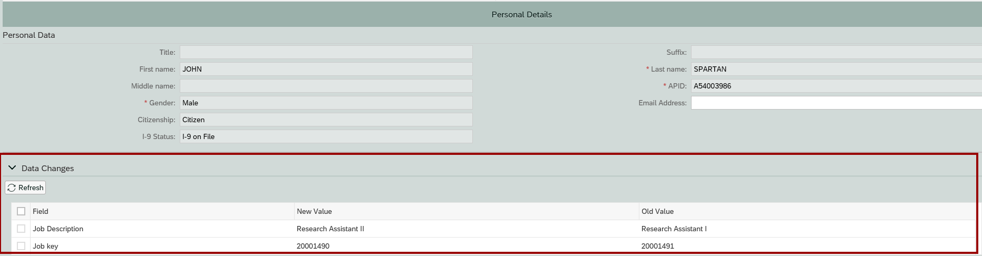
Task: Click the APID field A54003986
Action: [x=835, y=86]
